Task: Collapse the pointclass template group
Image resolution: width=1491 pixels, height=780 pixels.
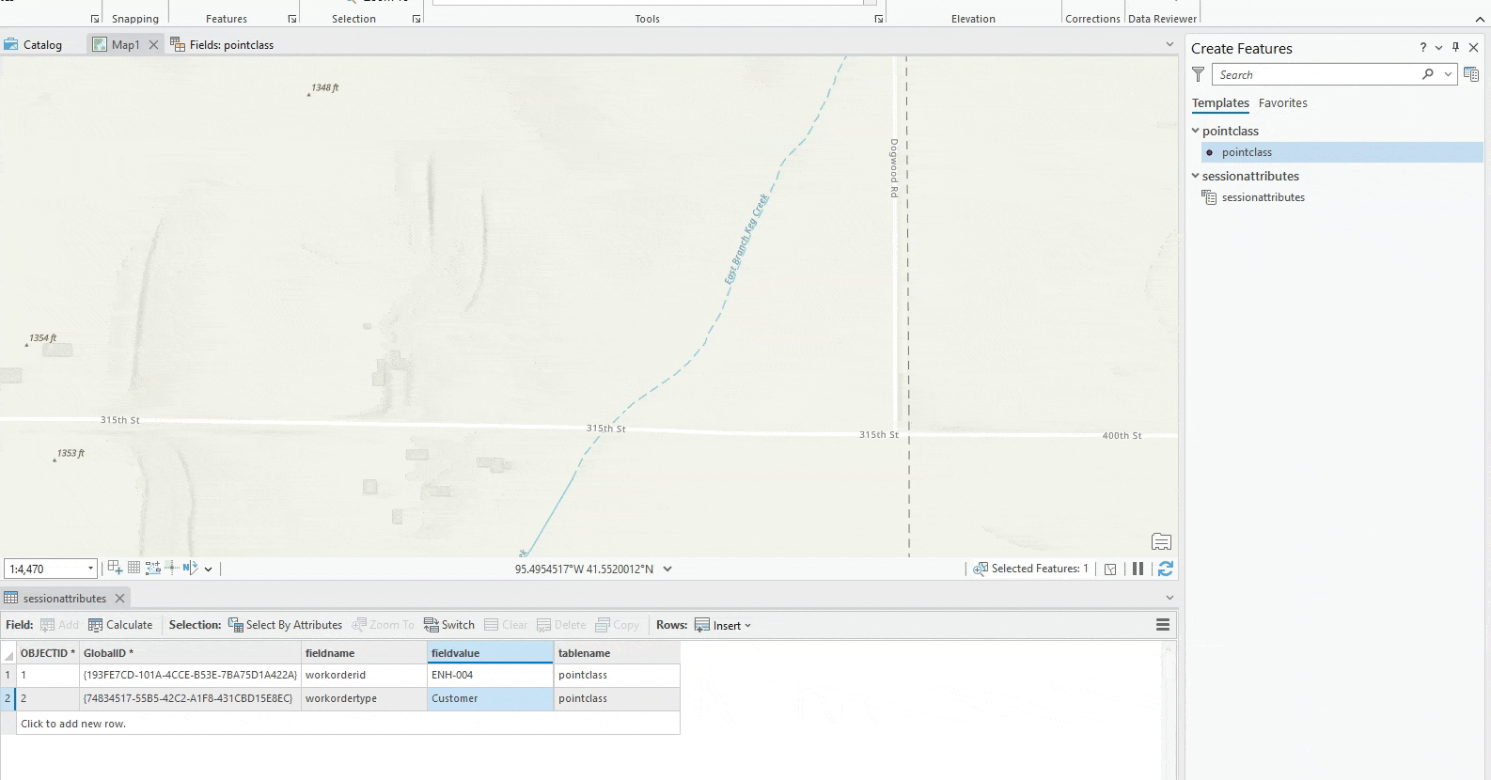Action: [x=1196, y=131]
